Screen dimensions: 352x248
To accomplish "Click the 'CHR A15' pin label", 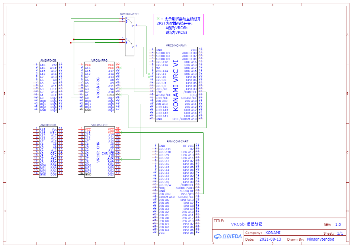I will (x=162, y=110).
